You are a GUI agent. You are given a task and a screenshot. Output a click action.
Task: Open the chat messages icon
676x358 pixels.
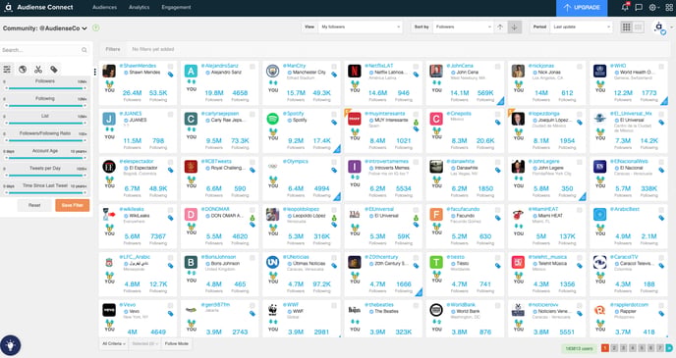(x=639, y=7)
